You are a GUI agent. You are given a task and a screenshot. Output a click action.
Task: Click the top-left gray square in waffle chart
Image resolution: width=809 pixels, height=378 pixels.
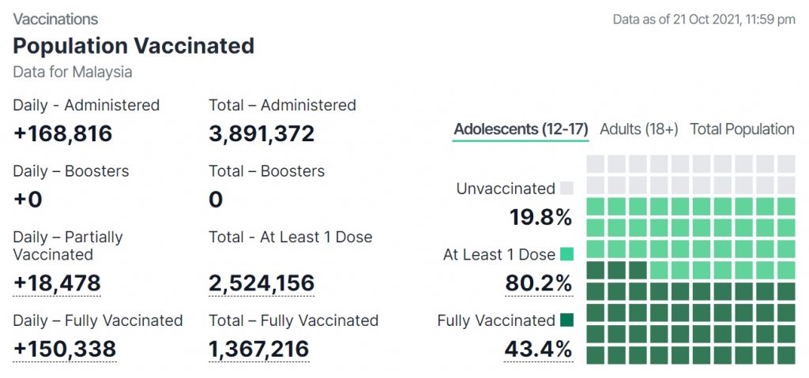click(596, 163)
